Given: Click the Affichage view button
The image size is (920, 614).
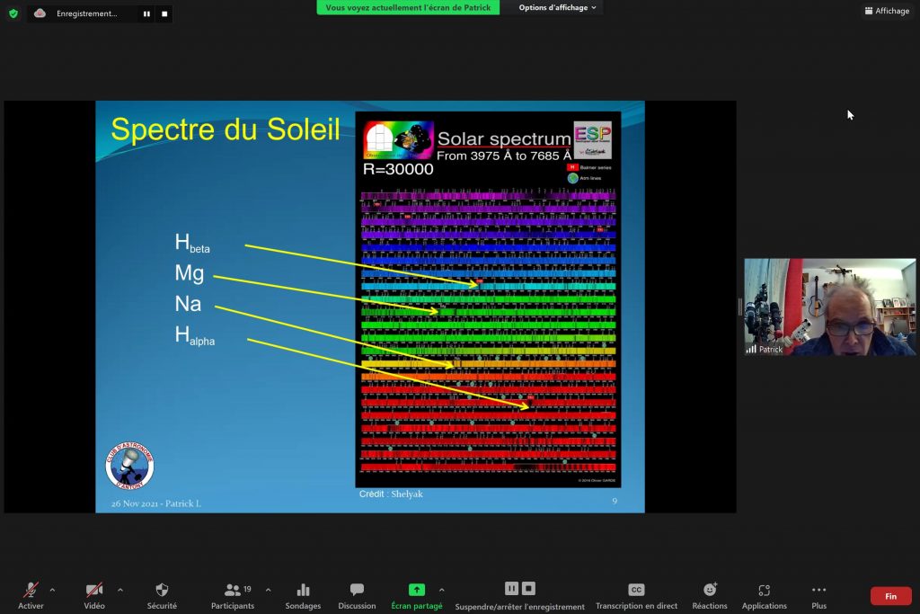Looking at the screenshot, I should [x=887, y=11].
